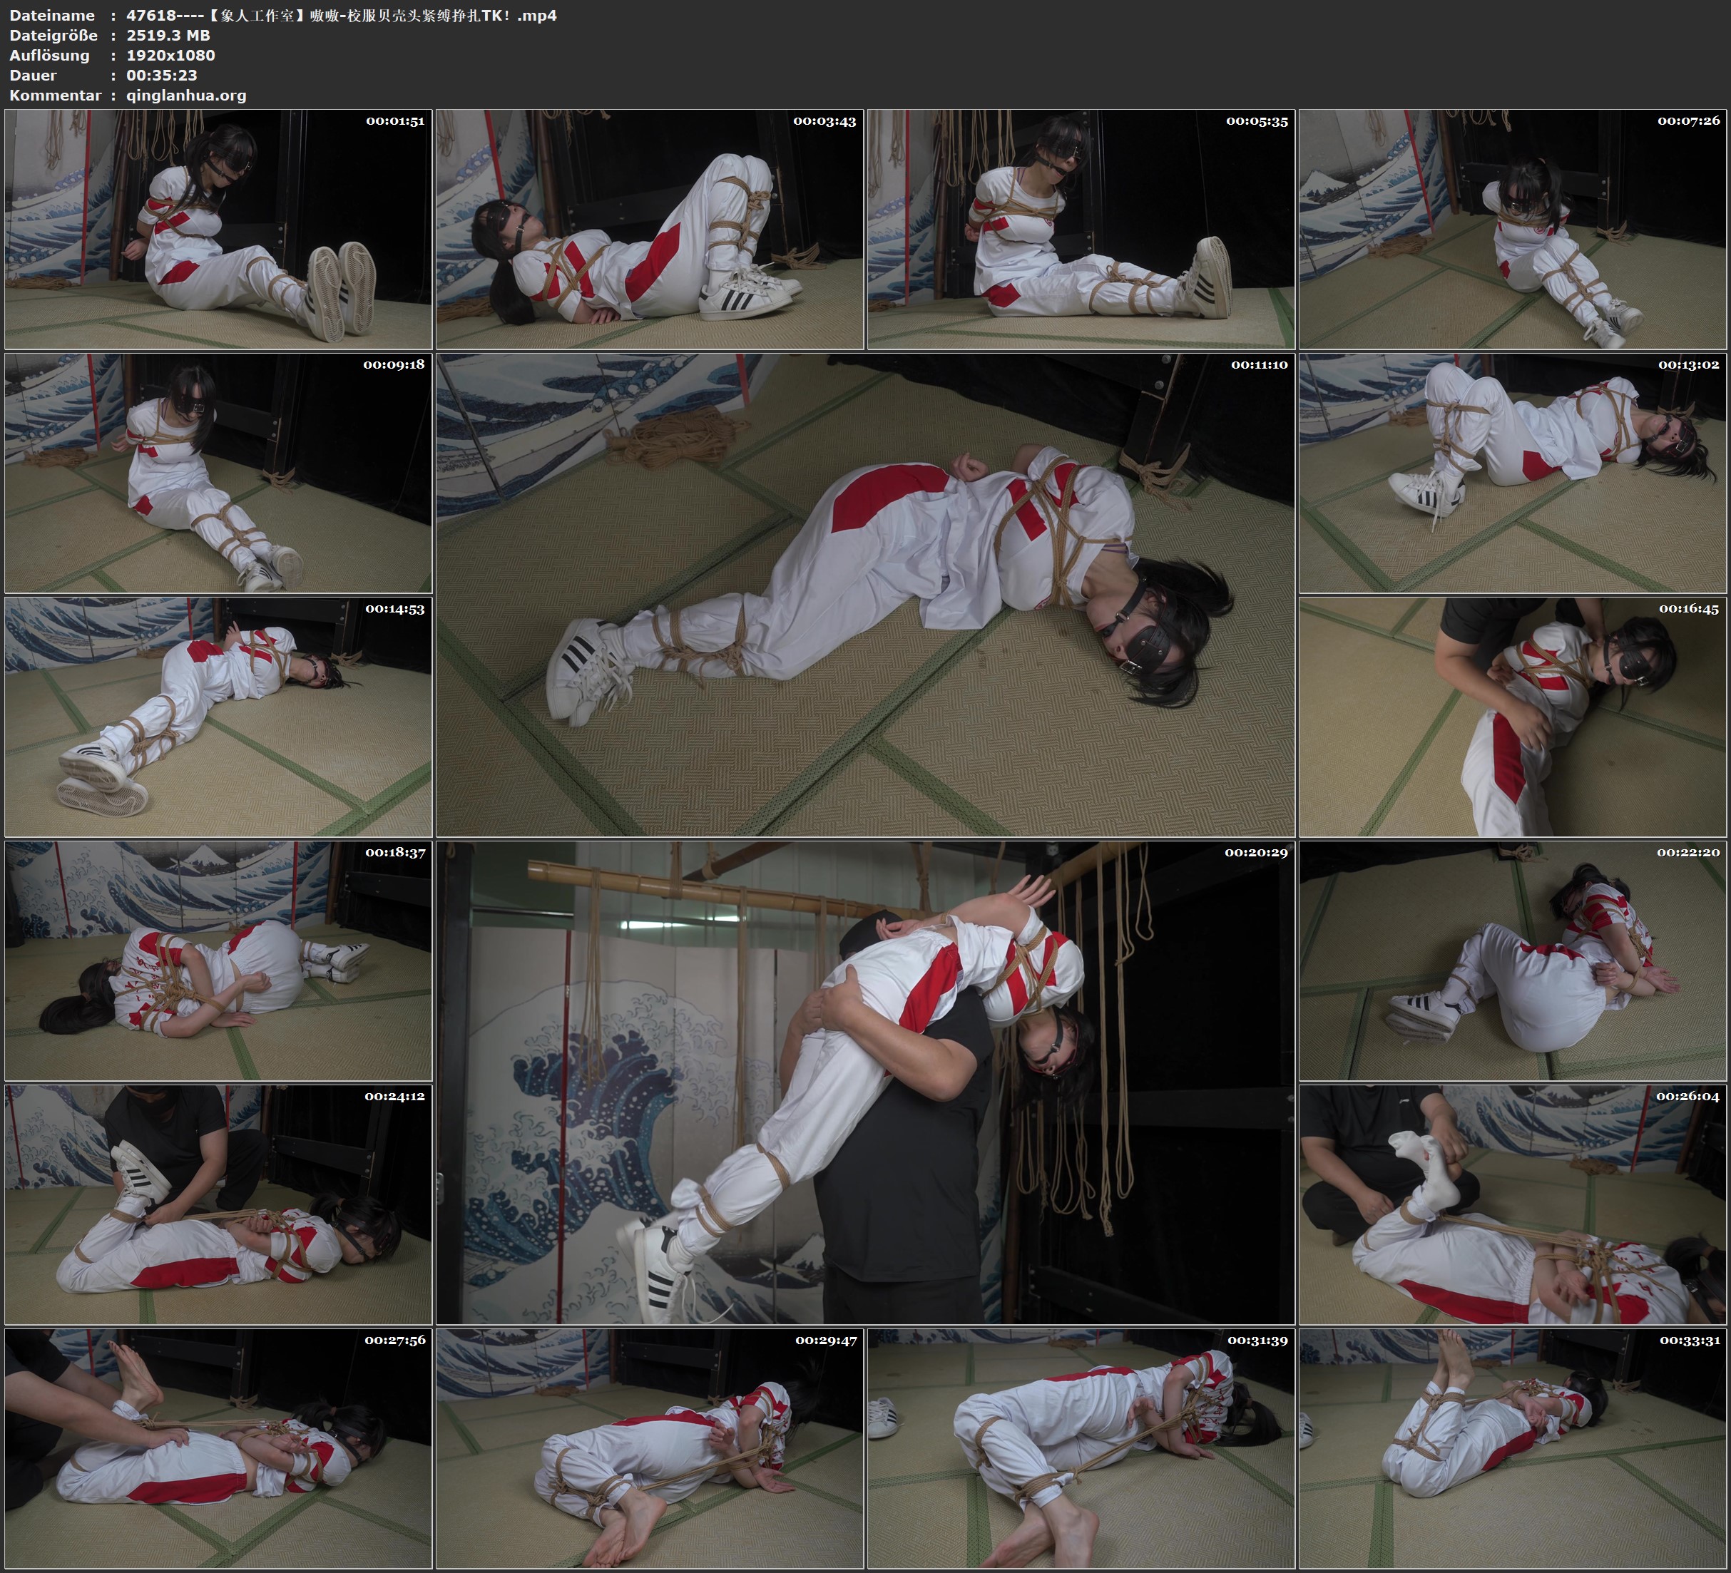
Task: Select the frame marked 00:22:20
Action: point(1513,960)
